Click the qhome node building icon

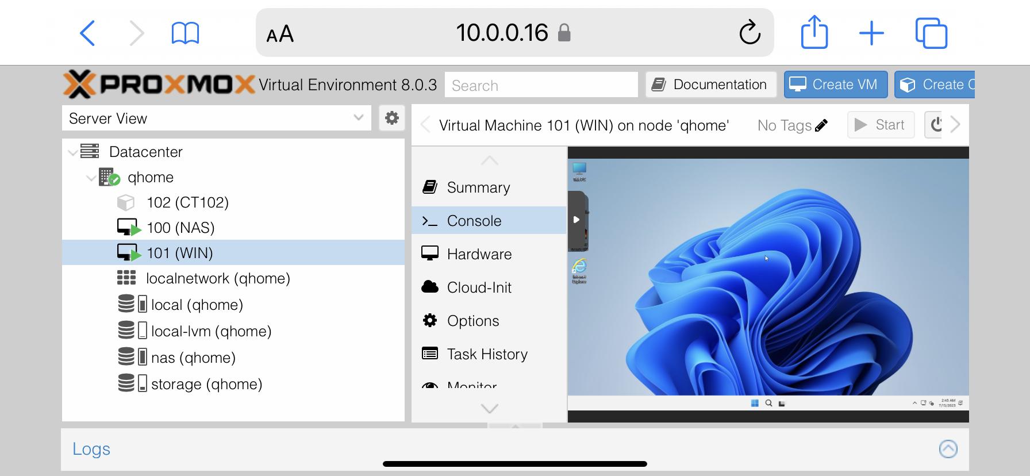pyautogui.click(x=109, y=177)
